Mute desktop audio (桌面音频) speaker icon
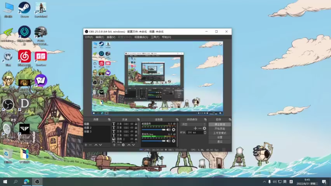The height and width of the screenshot is (186, 331). pyautogui.click(x=168, y=130)
